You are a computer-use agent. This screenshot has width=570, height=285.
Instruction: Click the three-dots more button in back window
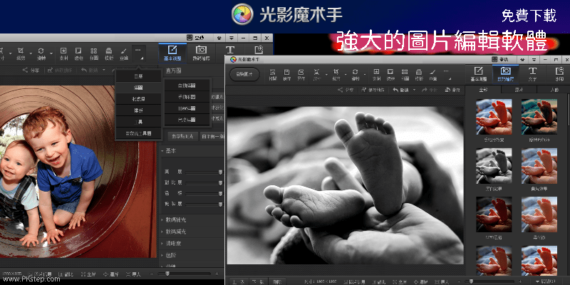tap(138, 53)
